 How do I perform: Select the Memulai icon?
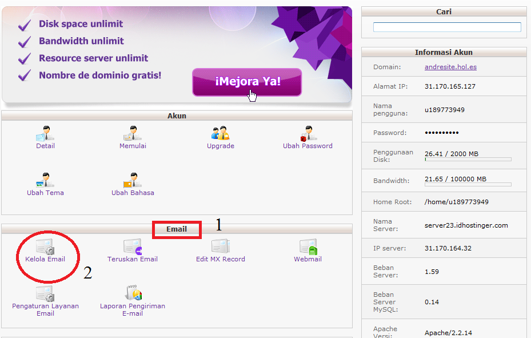(132, 137)
